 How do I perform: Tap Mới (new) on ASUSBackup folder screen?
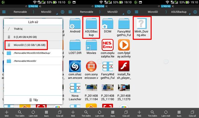[x=139, y=113]
